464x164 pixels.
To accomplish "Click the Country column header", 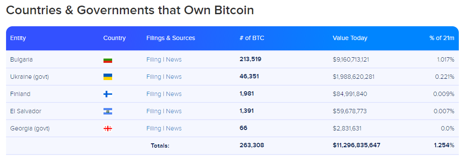I will pyautogui.click(x=115, y=38).
